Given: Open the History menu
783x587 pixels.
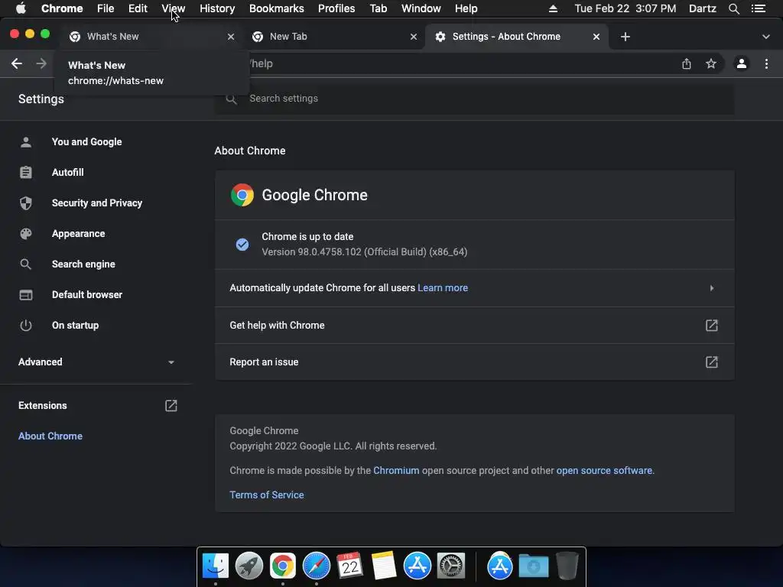Looking at the screenshot, I should pyautogui.click(x=217, y=8).
